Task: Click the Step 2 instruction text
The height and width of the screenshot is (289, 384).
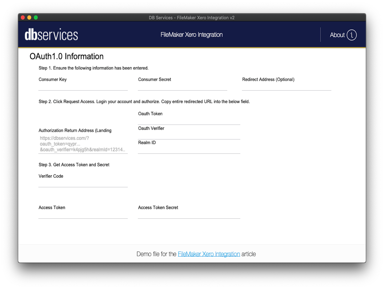Action: (x=144, y=102)
